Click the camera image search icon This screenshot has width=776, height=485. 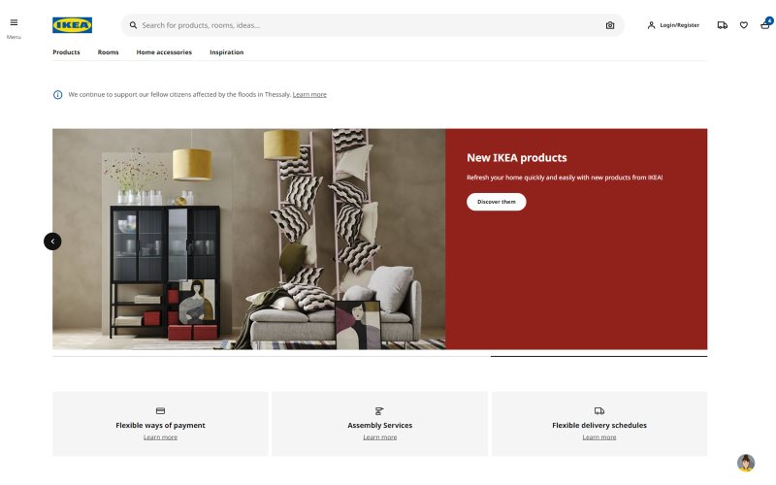[x=610, y=25]
